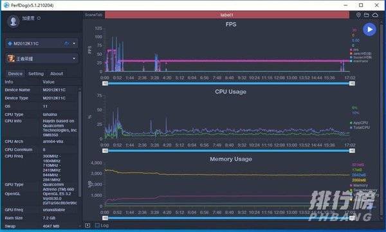This screenshot has height=232, width=386.
Task: Switch to the Setting tab
Action: tap(36, 73)
